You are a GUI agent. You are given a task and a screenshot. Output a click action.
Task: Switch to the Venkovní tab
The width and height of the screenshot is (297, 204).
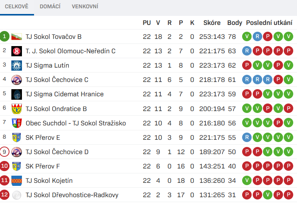click(x=85, y=6)
